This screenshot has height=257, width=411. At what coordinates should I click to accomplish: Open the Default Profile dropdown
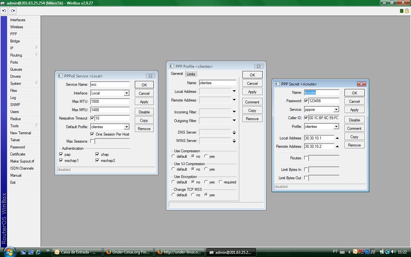pyautogui.click(x=127, y=127)
